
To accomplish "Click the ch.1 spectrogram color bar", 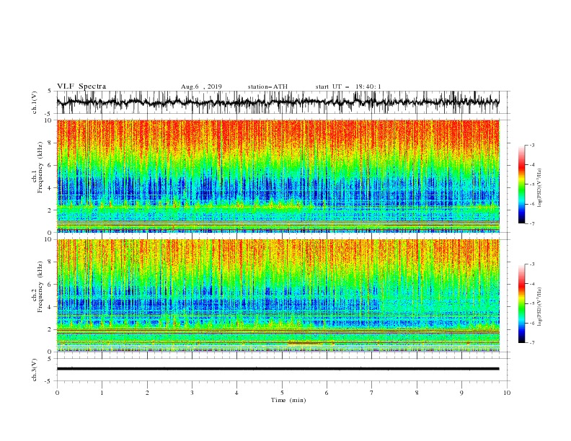I will [521, 184].
